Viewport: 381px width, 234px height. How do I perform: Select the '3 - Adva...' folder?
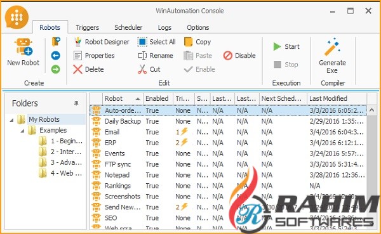click(x=66, y=162)
